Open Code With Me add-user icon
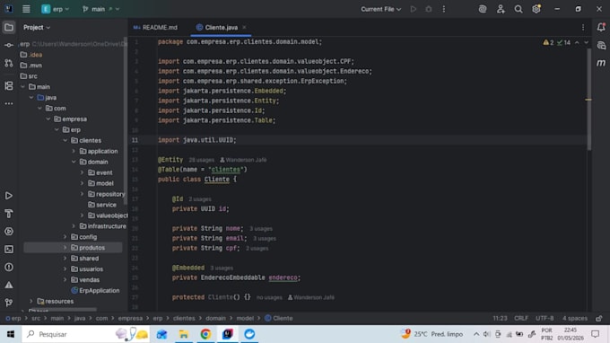Image resolution: width=610 pixels, height=343 pixels. [501, 9]
